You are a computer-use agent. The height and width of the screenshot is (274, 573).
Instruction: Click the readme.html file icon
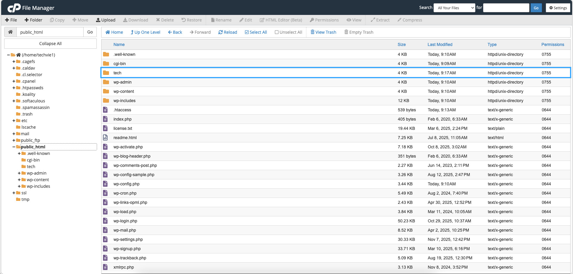coord(105,138)
